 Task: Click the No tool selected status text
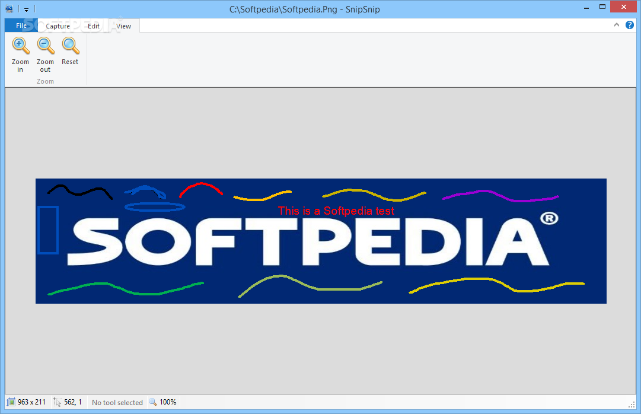[117, 403]
